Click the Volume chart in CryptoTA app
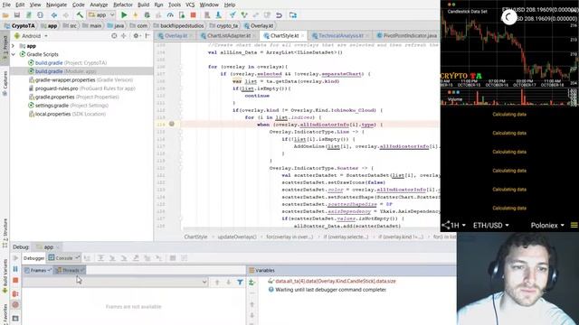The width and height of the screenshot is (579, 325). pos(509,97)
